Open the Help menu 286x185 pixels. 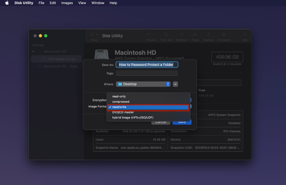tap(113, 3)
